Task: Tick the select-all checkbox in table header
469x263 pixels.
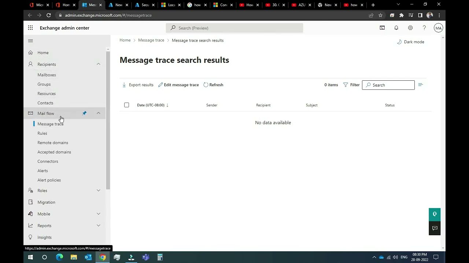Action: click(x=126, y=105)
